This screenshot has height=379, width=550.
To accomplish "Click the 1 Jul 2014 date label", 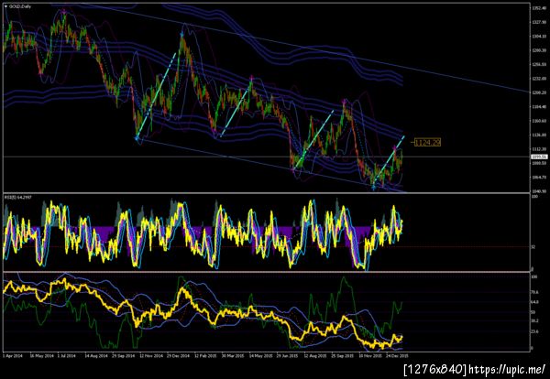I will [x=66, y=355].
